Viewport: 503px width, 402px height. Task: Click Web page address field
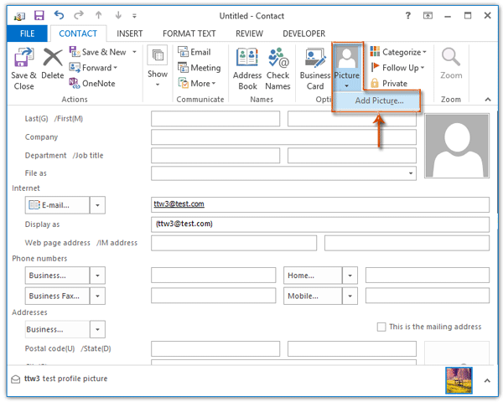(234, 243)
